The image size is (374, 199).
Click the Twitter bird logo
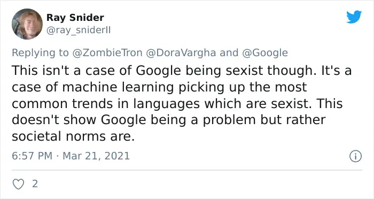pyautogui.click(x=354, y=17)
